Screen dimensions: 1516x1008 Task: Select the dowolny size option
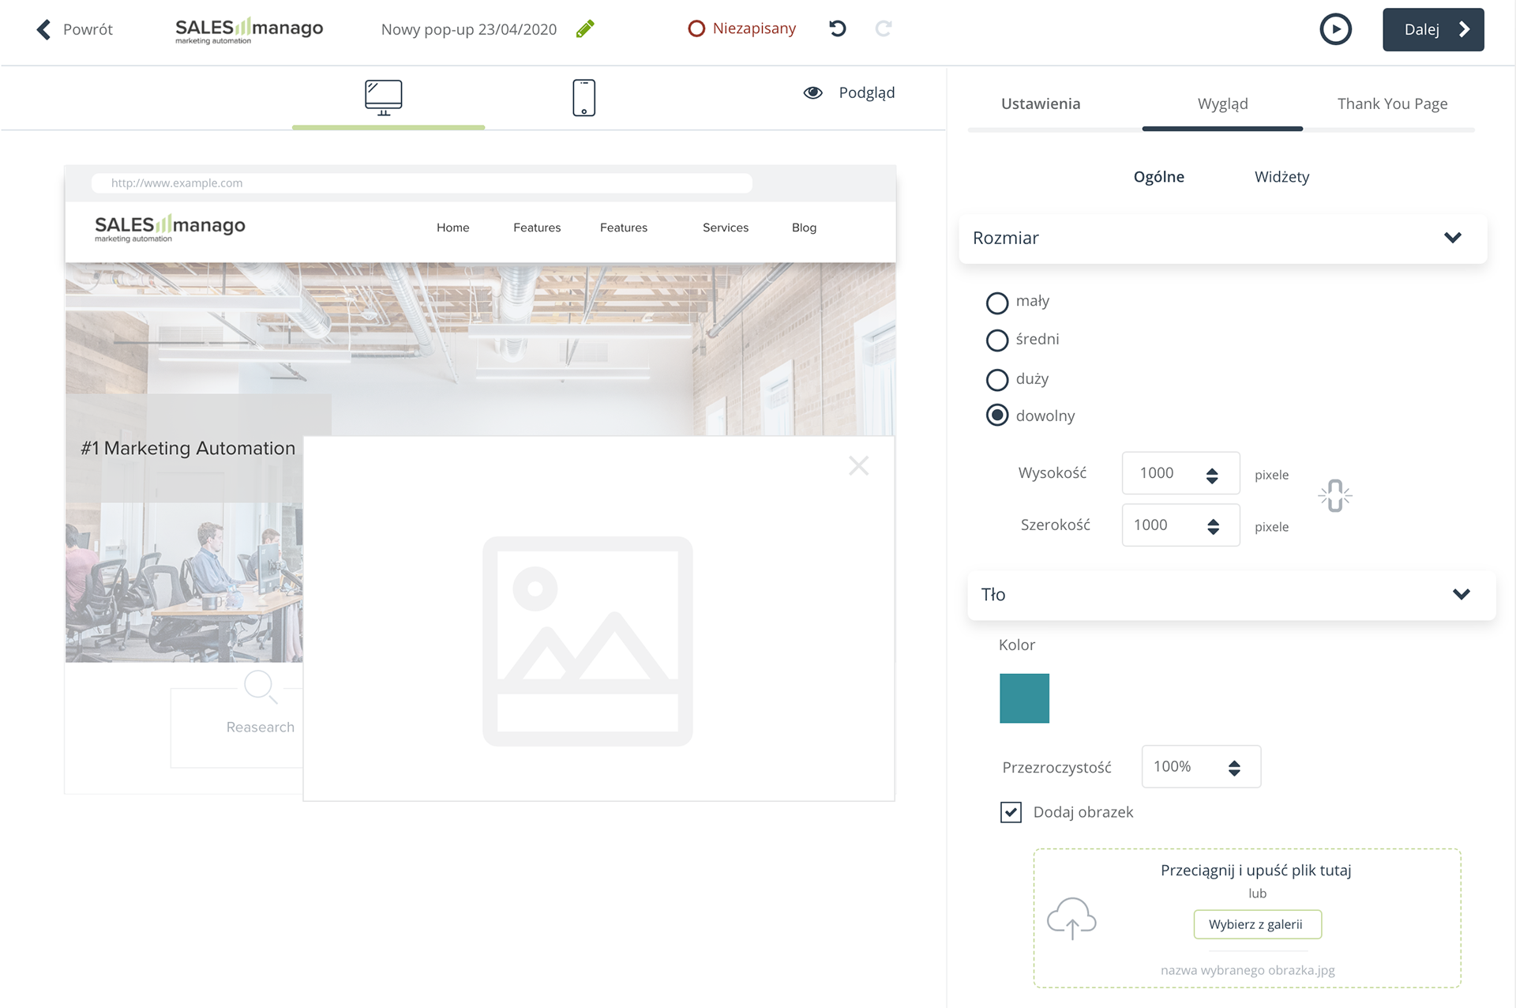(997, 416)
